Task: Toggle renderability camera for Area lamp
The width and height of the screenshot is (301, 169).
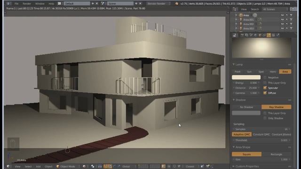Action: (291, 15)
